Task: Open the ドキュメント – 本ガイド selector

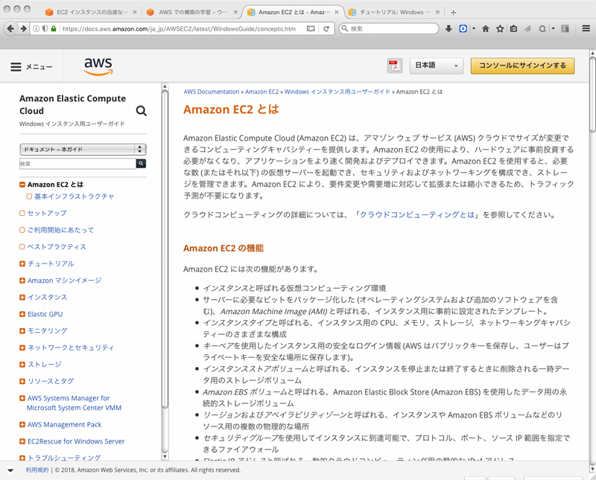Action: 82,148
